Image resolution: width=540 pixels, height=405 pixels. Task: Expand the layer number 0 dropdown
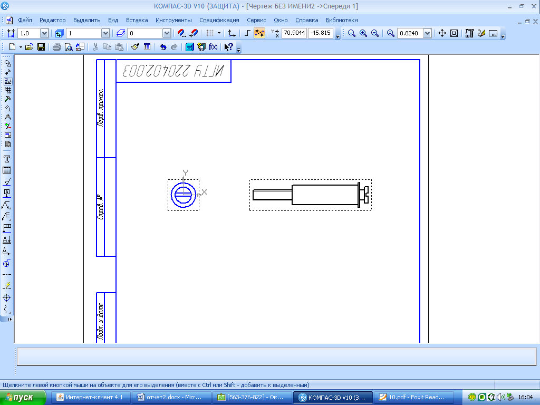tap(167, 33)
